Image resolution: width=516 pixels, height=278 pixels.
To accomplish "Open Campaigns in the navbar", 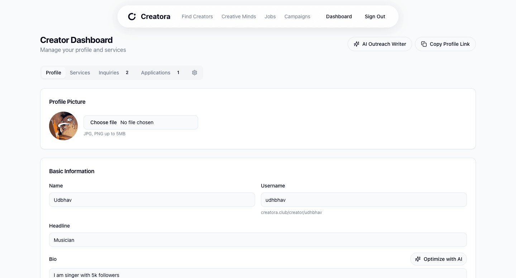I will pos(297,16).
